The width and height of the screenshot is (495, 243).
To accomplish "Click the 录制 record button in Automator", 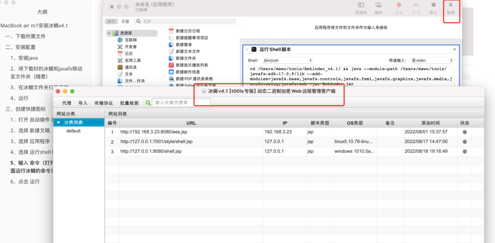I will click(399, 5).
